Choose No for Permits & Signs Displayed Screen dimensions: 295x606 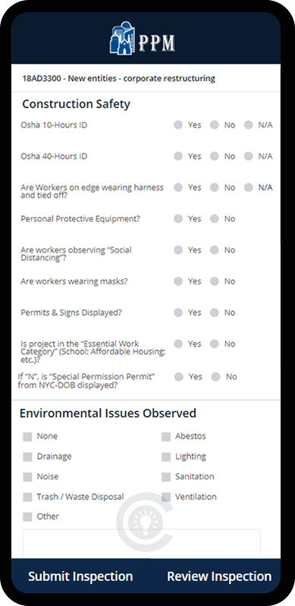coord(215,312)
